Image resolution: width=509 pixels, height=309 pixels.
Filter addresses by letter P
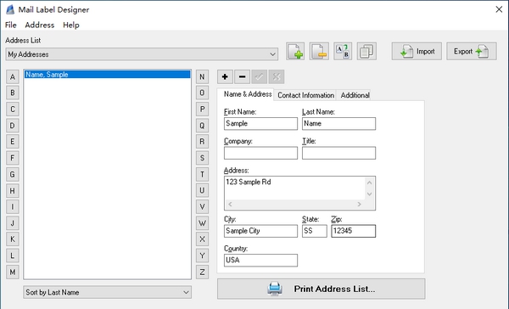(x=202, y=110)
